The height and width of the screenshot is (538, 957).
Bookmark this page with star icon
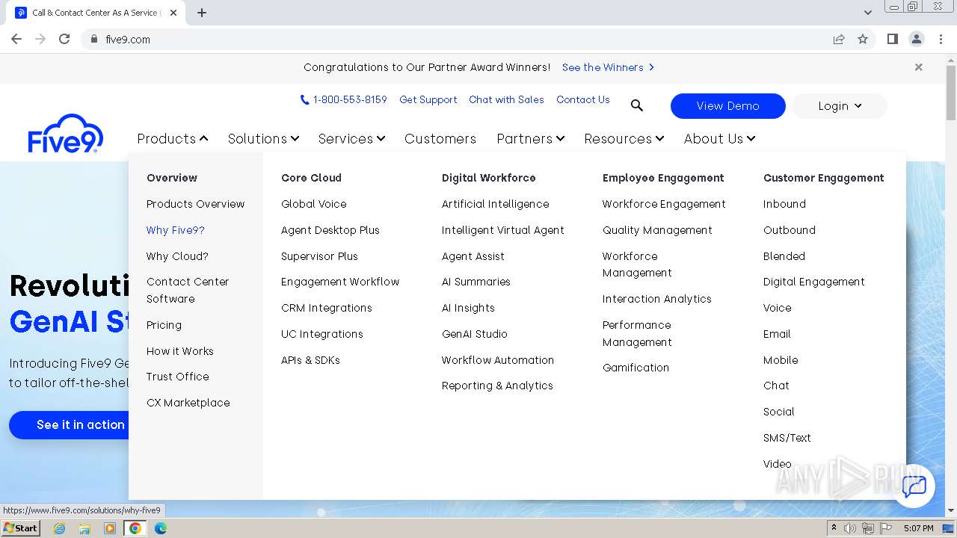(863, 39)
